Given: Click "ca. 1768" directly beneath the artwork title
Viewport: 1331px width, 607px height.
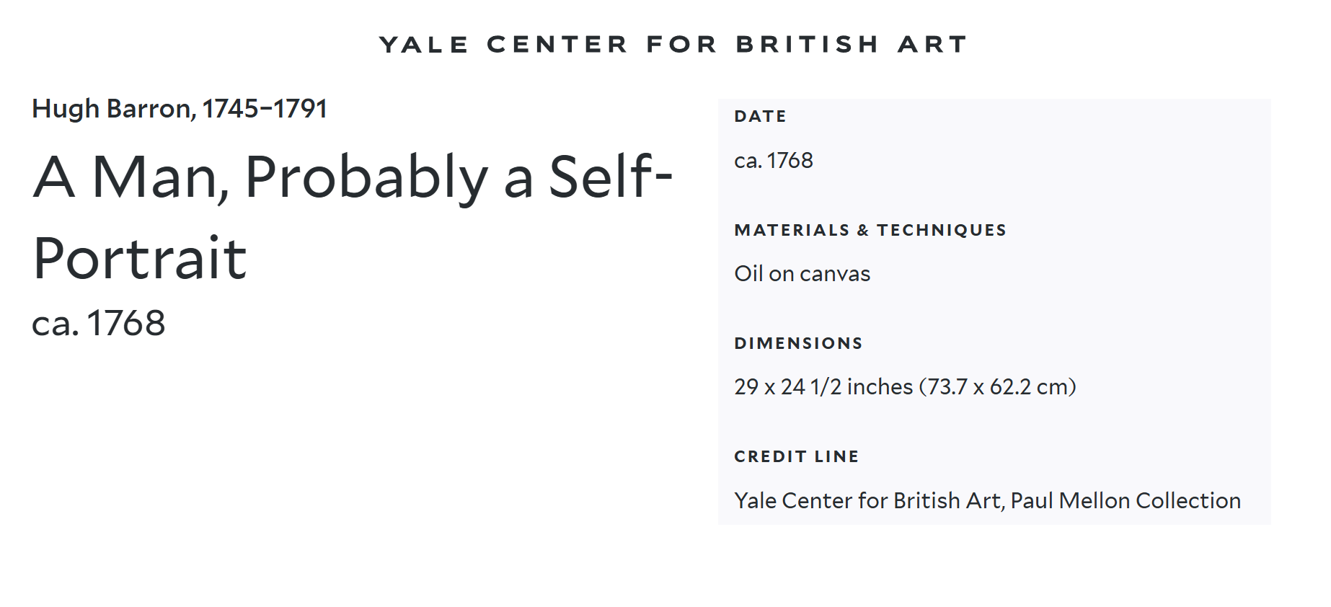Looking at the screenshot, I should [x=99, y=323].
